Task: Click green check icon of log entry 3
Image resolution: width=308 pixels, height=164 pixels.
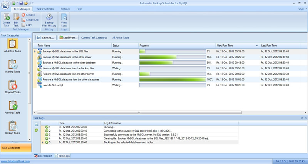Action: (x=47, y=134)
